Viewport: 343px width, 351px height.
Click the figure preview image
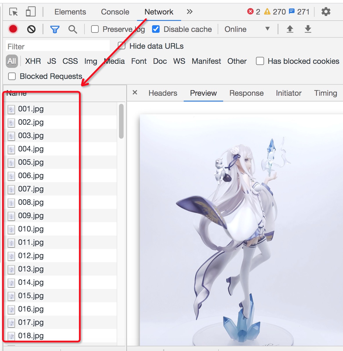241,230
